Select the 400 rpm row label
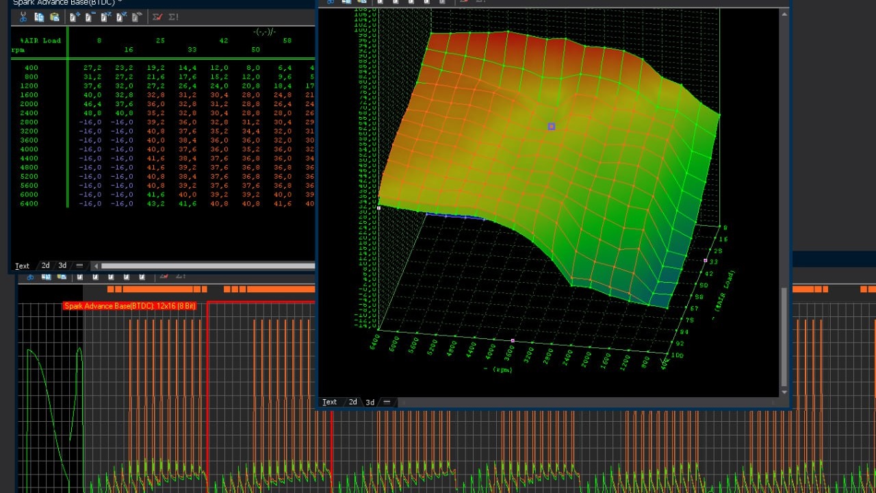Screen dimensions: 876x493 pyautogui.click(x=31, y=68)
